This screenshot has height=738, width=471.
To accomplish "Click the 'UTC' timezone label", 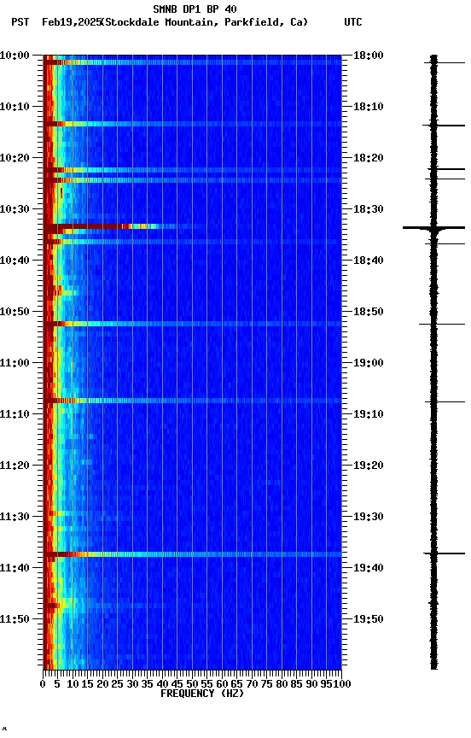I will (353, 22).
